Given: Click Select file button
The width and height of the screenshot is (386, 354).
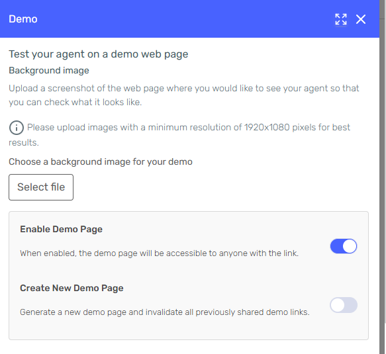Looking at the screenshot, I should pyautogui.click(x=41, y=187).
